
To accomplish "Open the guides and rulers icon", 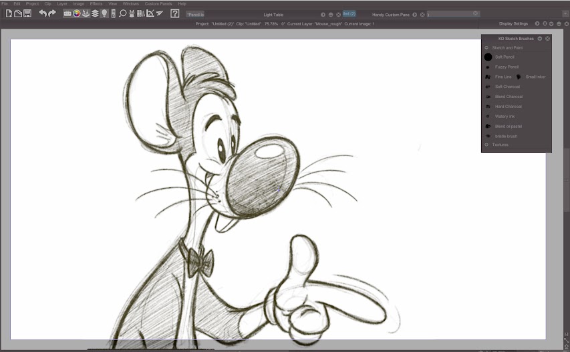I will tap(150, 14).
